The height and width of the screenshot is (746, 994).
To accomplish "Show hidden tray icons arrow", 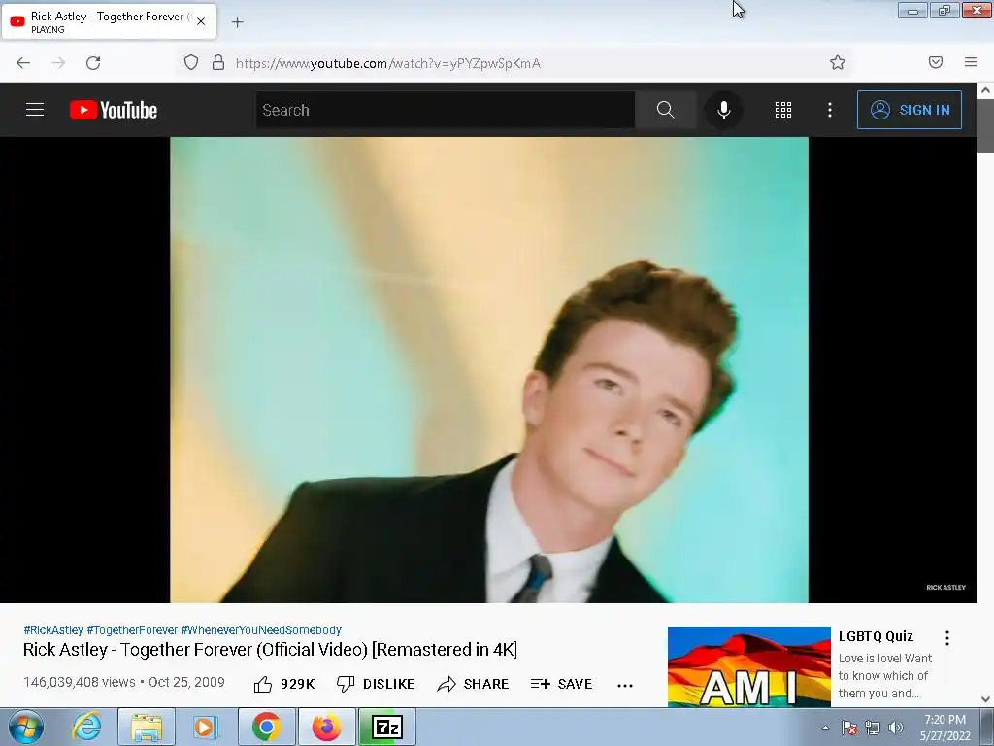I will tap(825, 728).
